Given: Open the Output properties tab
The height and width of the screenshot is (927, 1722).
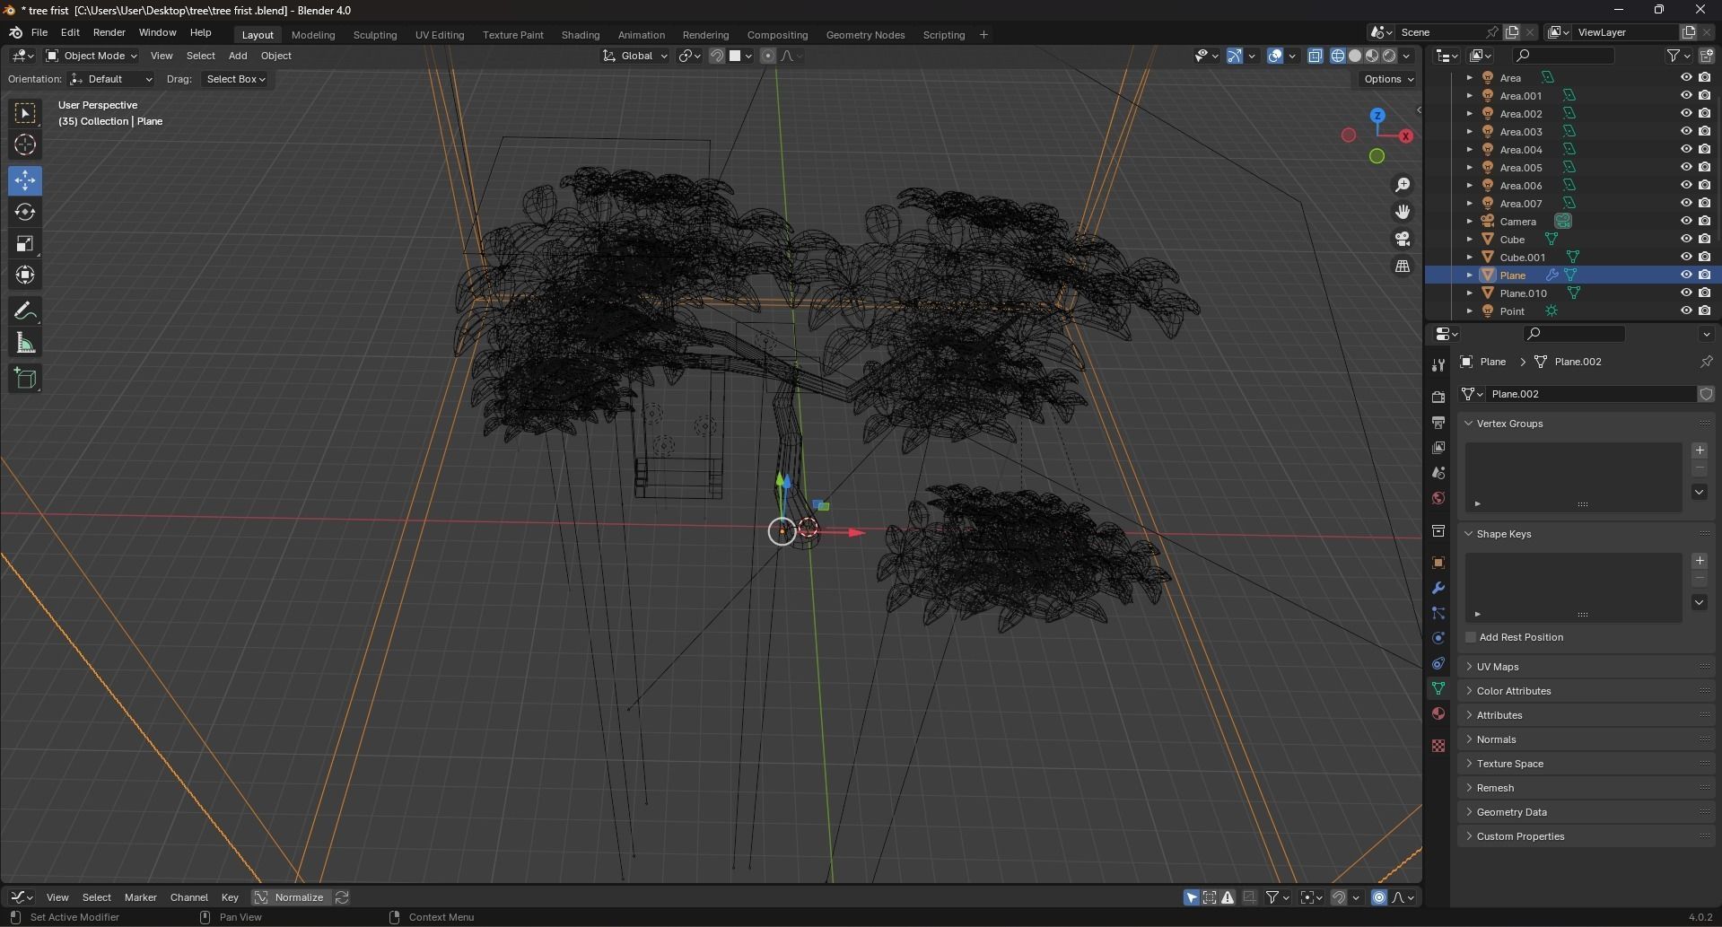Looking at the screenshot, I should 1438,422.
